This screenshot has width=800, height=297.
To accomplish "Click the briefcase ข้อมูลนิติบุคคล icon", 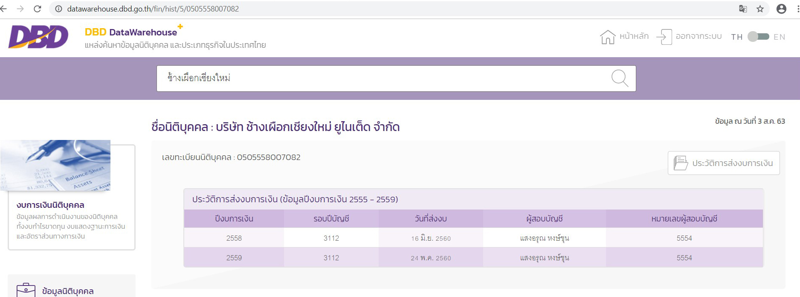I will [26, 290].
